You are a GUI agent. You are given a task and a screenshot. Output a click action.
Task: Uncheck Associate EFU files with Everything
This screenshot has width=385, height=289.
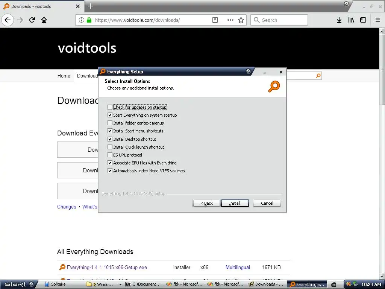(110, 163)
